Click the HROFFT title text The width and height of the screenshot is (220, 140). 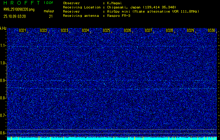tap(21, 2)
